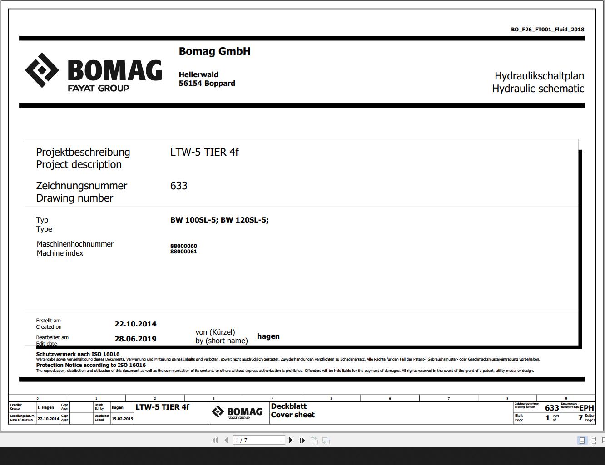Click the document code BO_F26_FT001_Fluid_2018
The width and height of the screenshot is (605, 465).
coord(548,30)
